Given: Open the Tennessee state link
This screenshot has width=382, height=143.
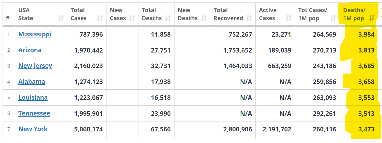Looking at the screenshot, I should click(34, 113).
